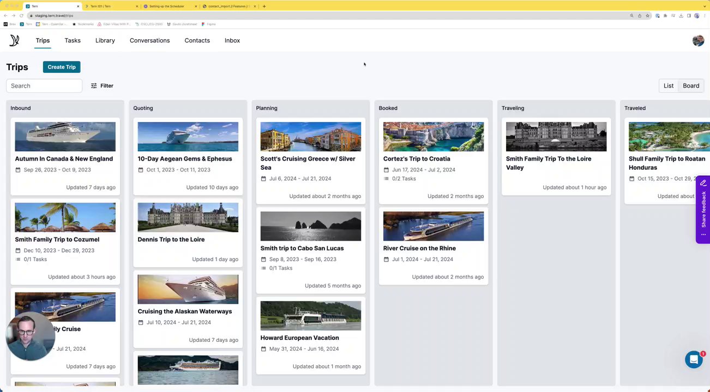Open the browser downloads icon

pos(681,16)
